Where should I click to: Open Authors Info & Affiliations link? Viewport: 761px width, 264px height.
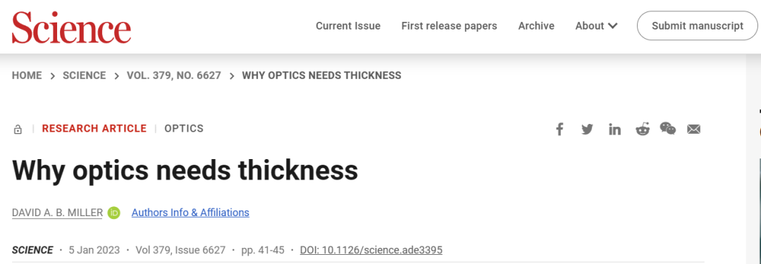pos(190,213)
